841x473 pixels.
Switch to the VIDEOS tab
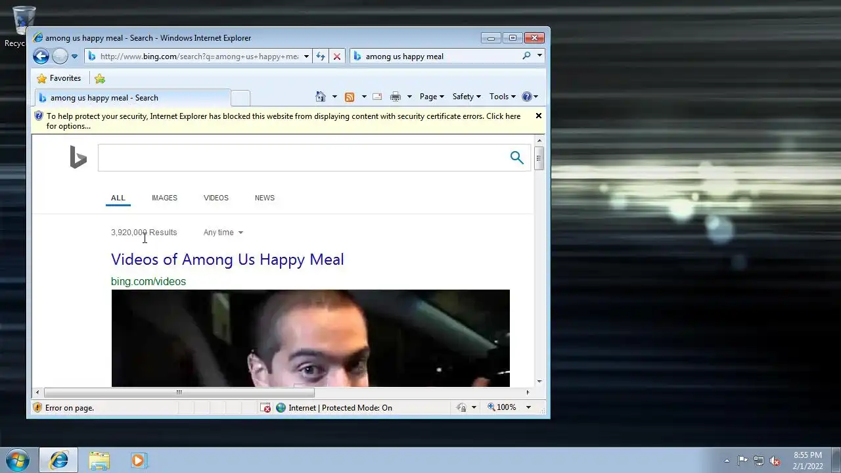coord(216,198)
